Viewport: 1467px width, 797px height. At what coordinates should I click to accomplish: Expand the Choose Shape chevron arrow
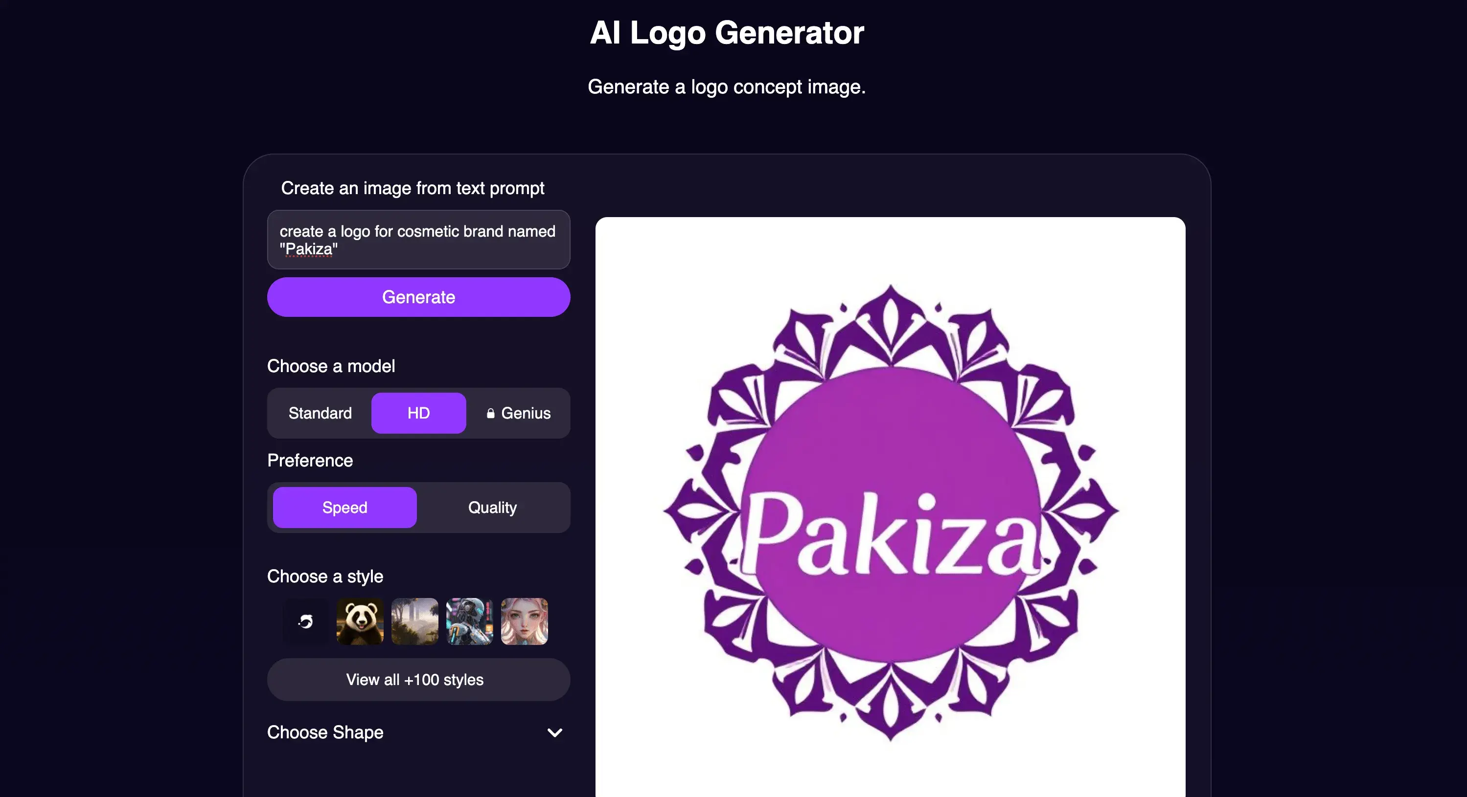pyautogui.click(x=555, y=733)
